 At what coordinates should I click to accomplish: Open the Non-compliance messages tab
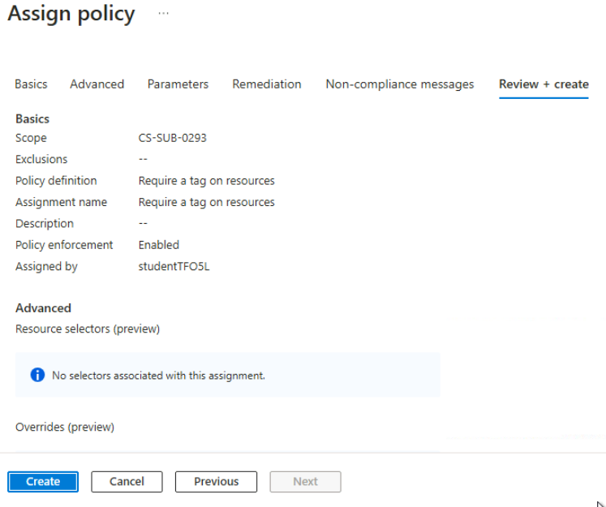pyautogui.click(x=399, y=84)
